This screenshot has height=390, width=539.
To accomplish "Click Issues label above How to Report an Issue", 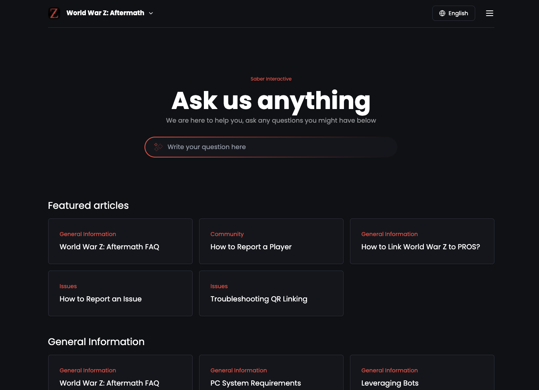I will (68, 286).
